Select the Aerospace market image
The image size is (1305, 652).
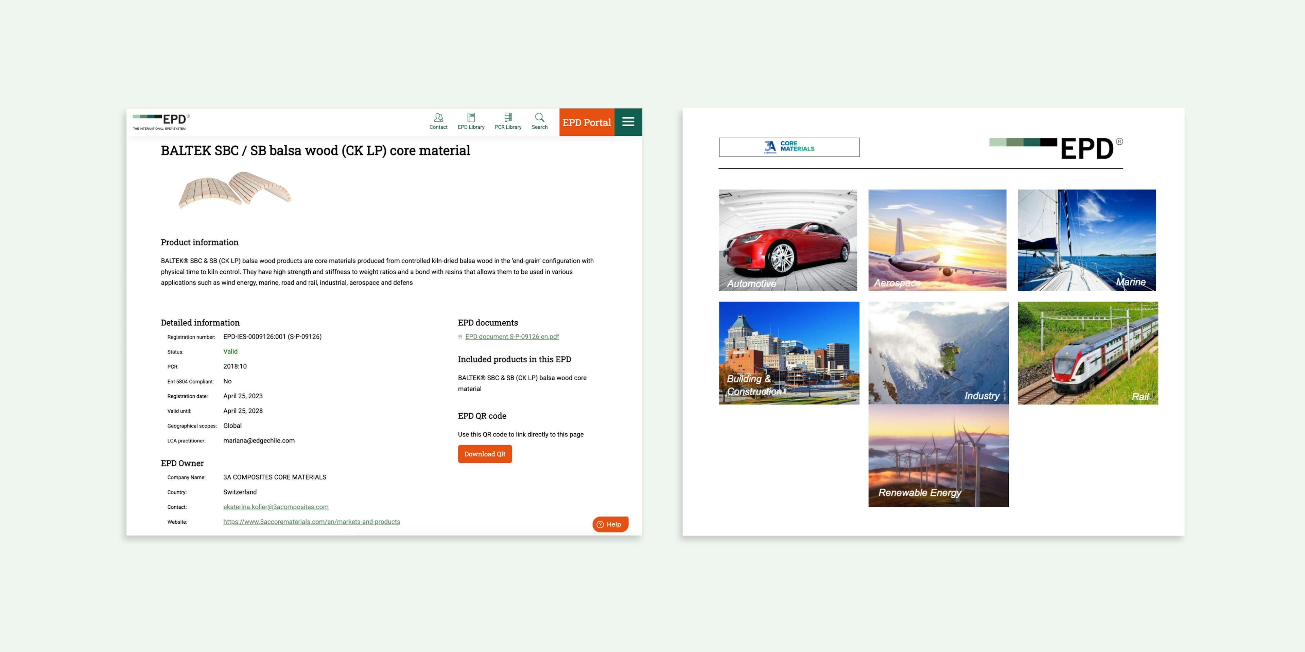coord(937,240)
